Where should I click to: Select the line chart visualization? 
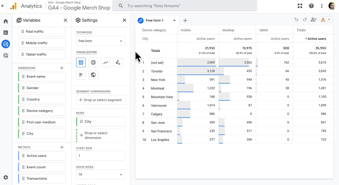106,62
